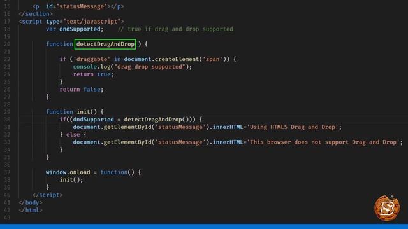Click the detectDragAndDrop() call on line 30
408x229 pixels.
156,120
